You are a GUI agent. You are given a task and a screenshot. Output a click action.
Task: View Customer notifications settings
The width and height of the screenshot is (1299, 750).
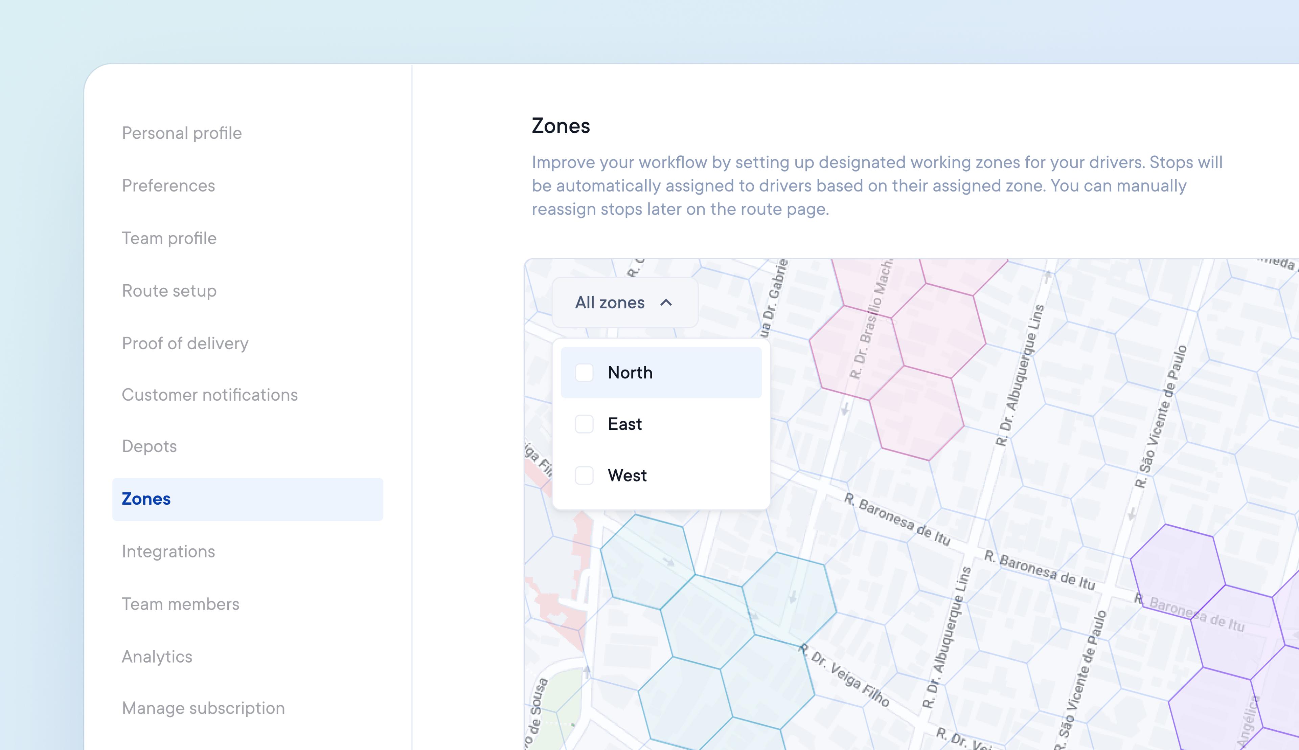pos(209,395)
